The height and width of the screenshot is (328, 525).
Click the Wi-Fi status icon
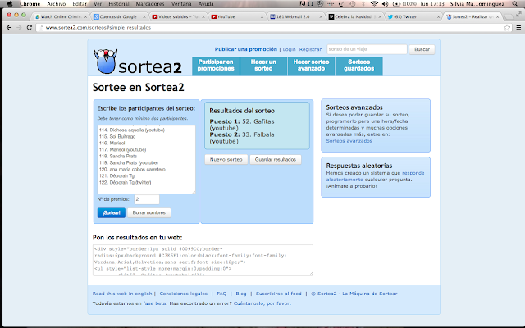click(x=374, y=3)
